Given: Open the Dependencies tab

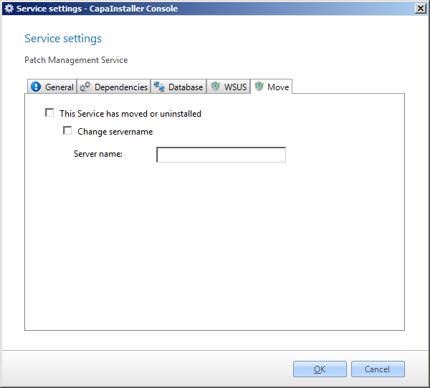Looking at the screenshot, I should coord(113,87).
